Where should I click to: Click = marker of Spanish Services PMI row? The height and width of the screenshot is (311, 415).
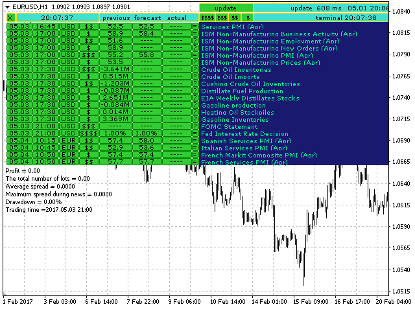(x=195, y=141)
